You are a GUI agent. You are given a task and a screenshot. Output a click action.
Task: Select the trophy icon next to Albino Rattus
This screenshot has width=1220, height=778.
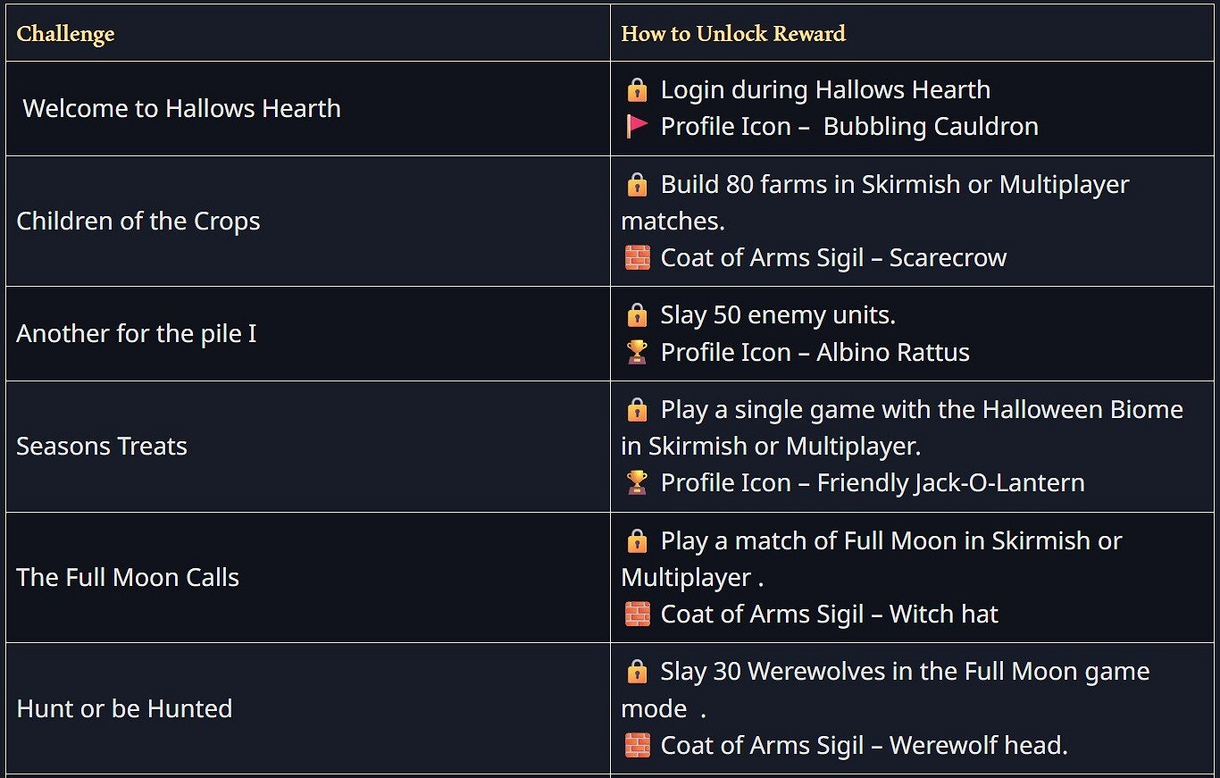click(x=637, y=353)
